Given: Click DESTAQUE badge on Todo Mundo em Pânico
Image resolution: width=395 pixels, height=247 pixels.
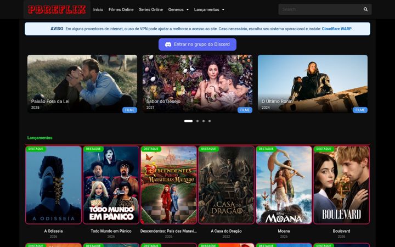Looking at the screenshot, I should [x=93, y=149].
